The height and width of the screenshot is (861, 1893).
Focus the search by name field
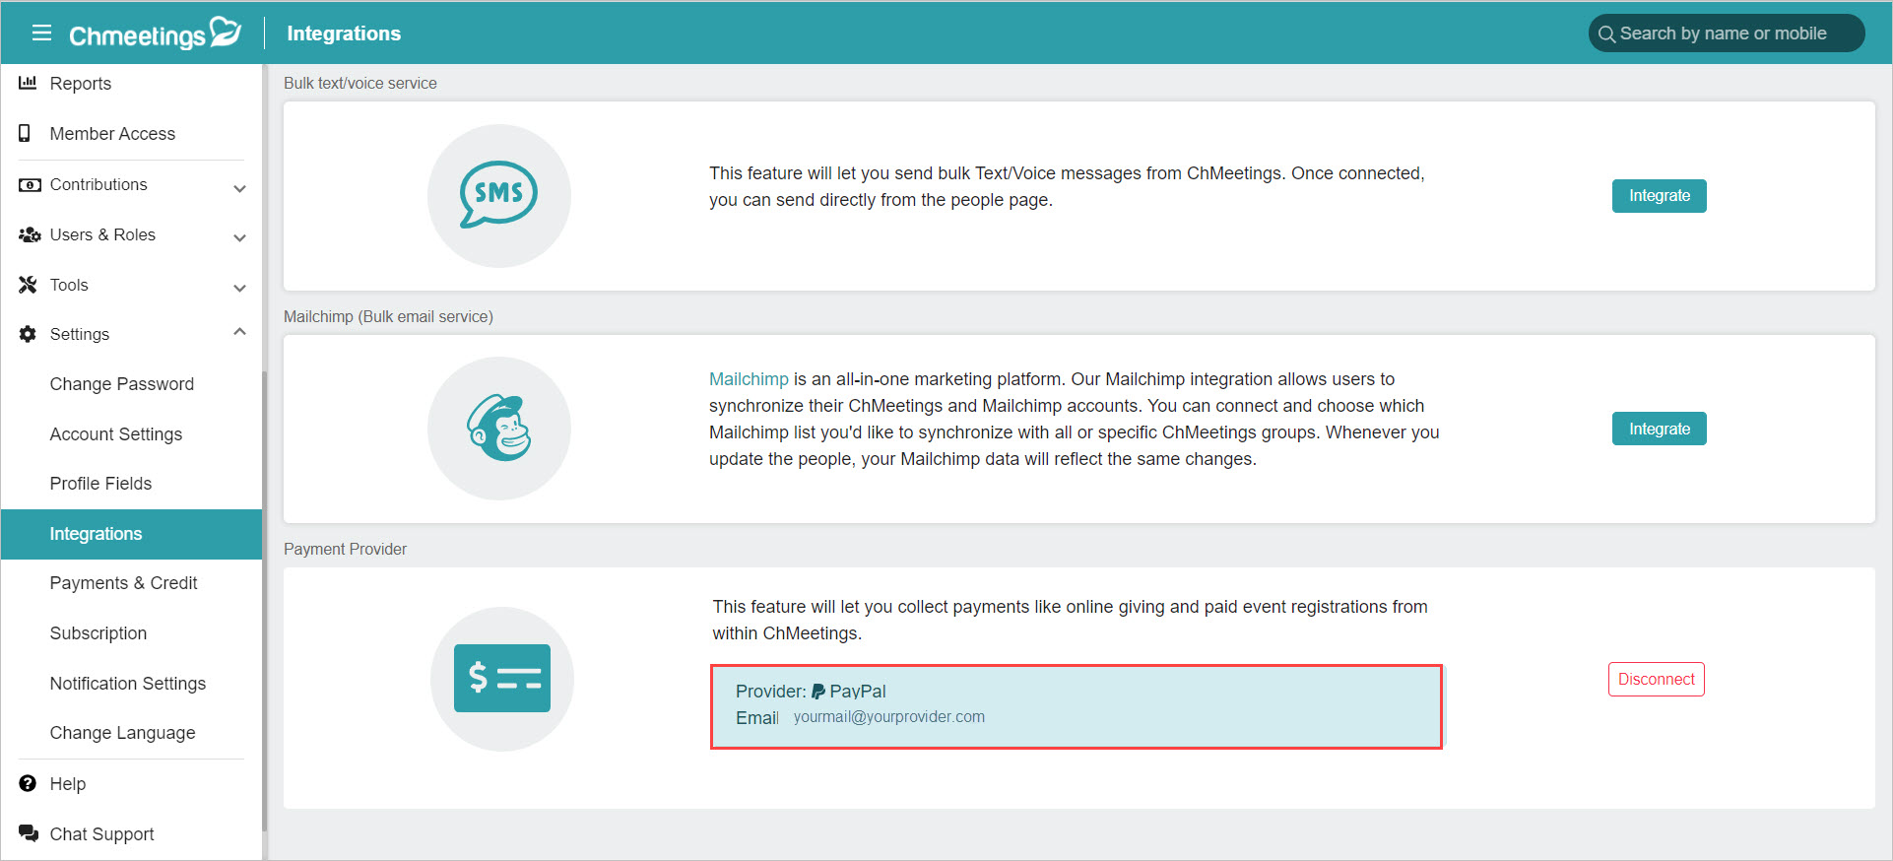coord(1727,33)
